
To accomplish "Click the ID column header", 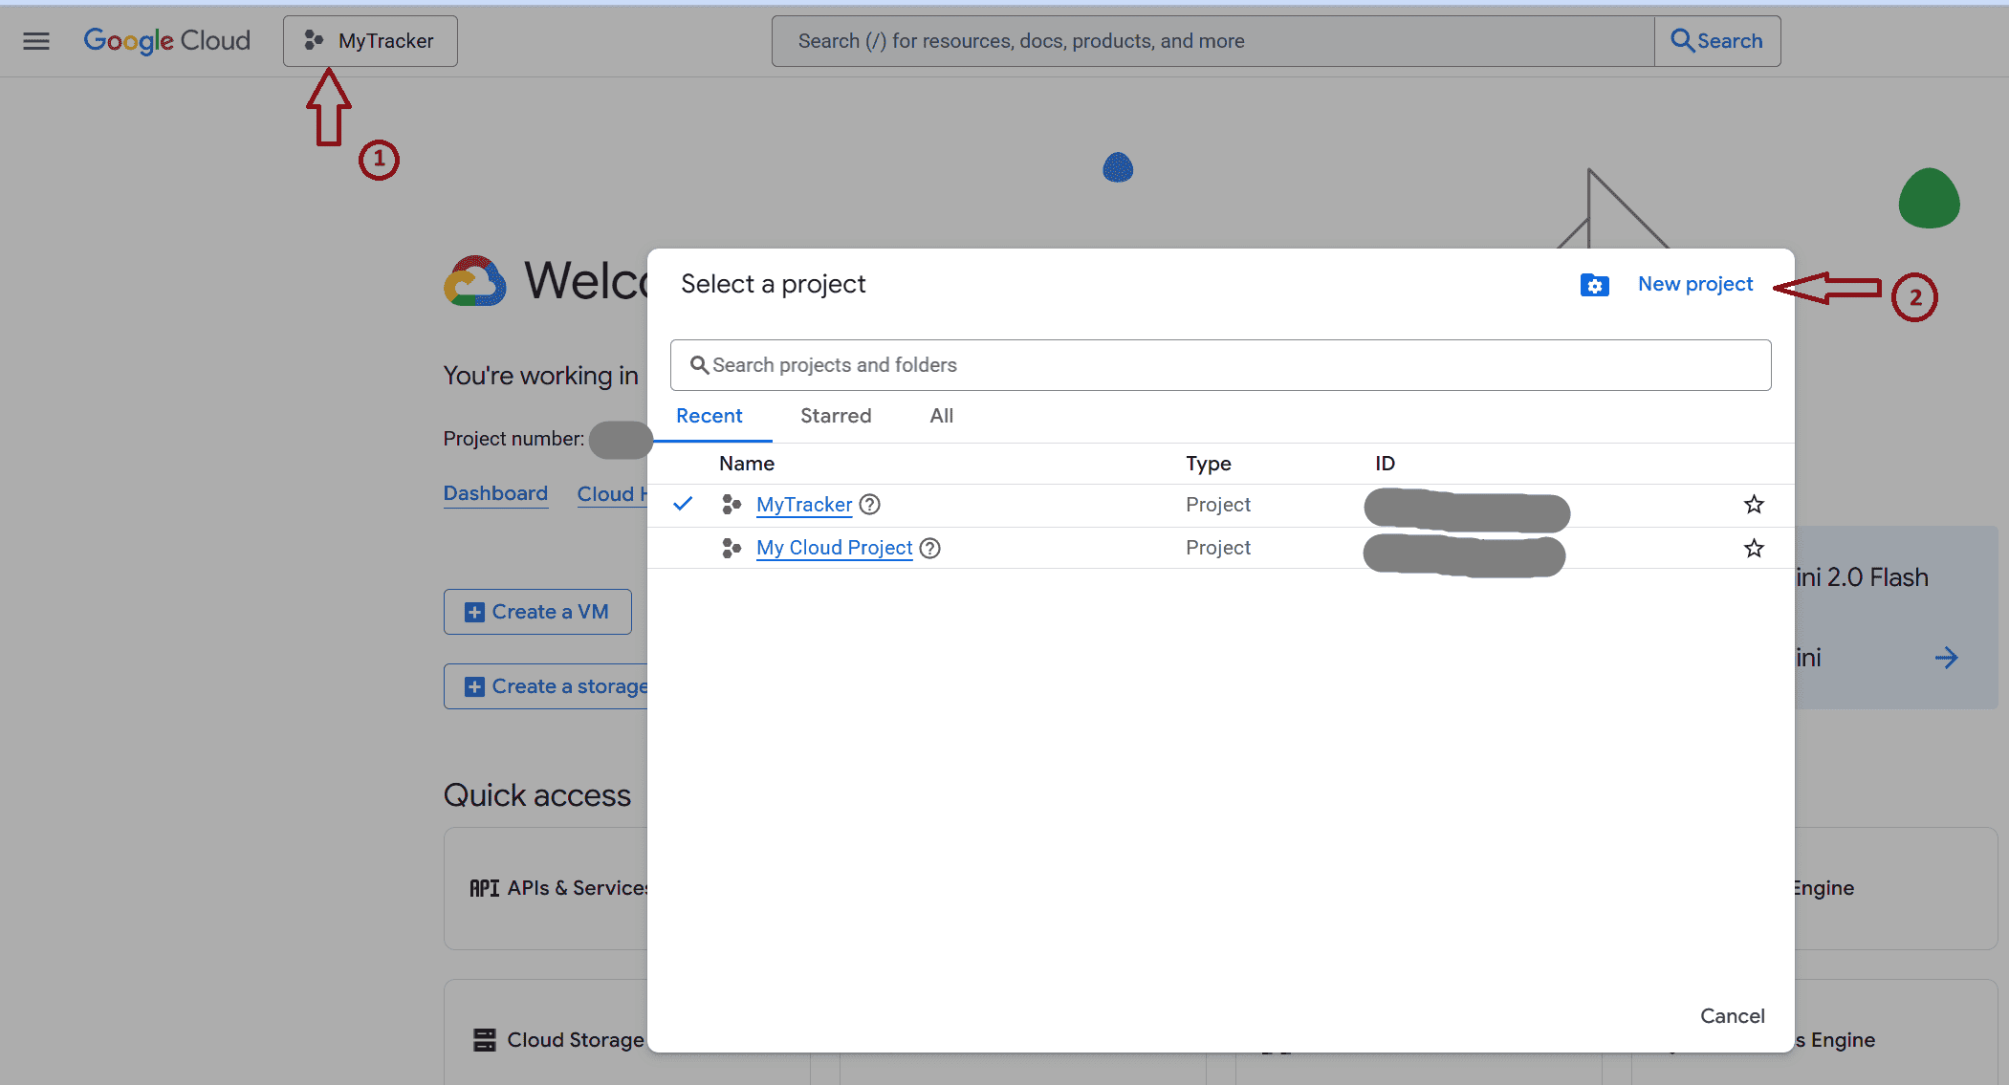I will pyautogui.click(x=1385, y=464).
